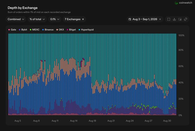Click the 80% y-axis label
The image size is (195, 131).
tap(181, 50)
